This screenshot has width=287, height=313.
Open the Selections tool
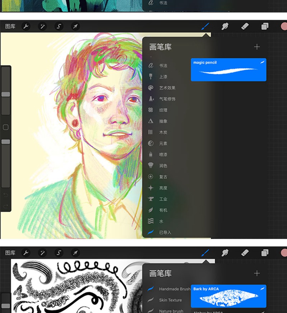click(x=59, y=26)
